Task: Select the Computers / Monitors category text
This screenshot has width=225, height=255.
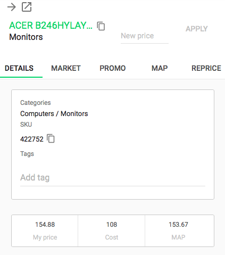Action: (x=54, y=113)
